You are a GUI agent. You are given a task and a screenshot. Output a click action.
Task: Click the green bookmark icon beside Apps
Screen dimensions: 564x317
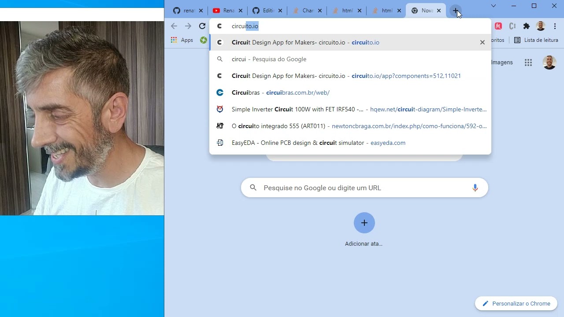tap(203, 40)
